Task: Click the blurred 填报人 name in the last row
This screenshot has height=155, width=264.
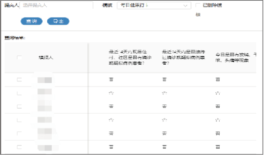Action: click(x=45, y=147)
